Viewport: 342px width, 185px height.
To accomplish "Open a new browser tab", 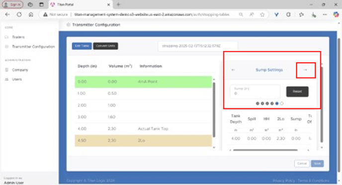I will (118, 4).
